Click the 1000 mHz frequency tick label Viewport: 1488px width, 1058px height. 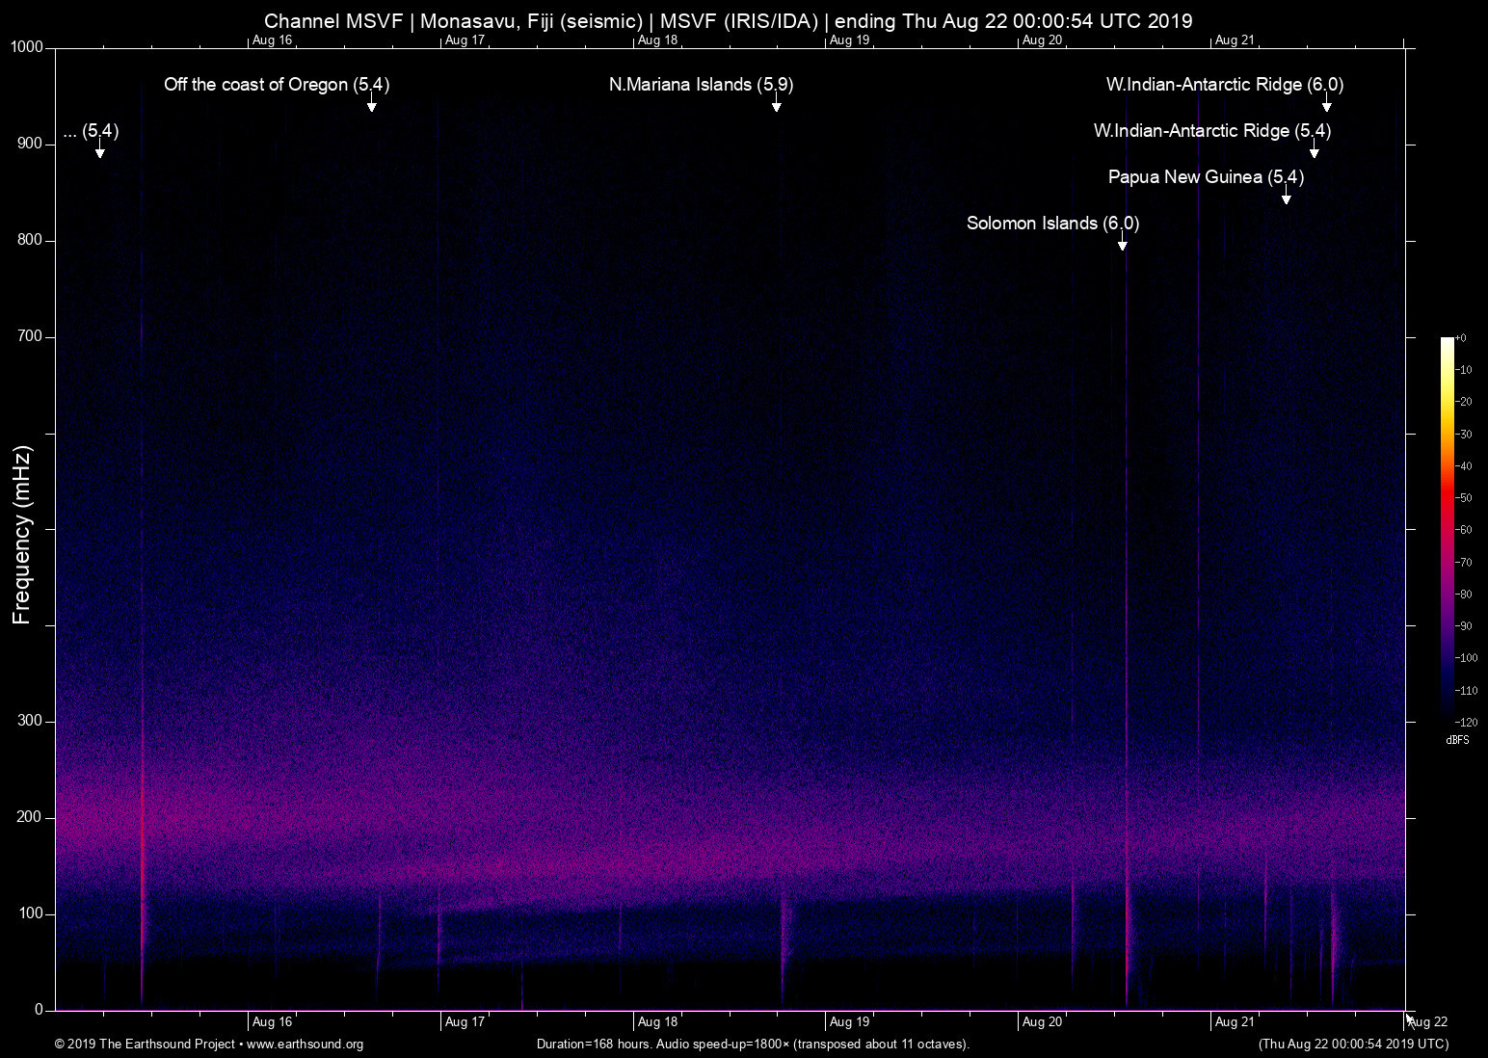click(27, 47)
